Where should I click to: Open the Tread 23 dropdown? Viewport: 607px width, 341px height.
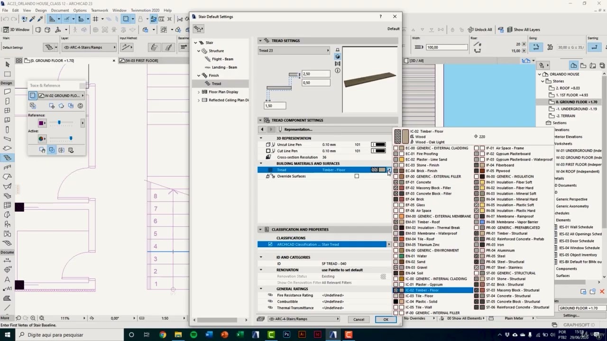click(294, 50)
